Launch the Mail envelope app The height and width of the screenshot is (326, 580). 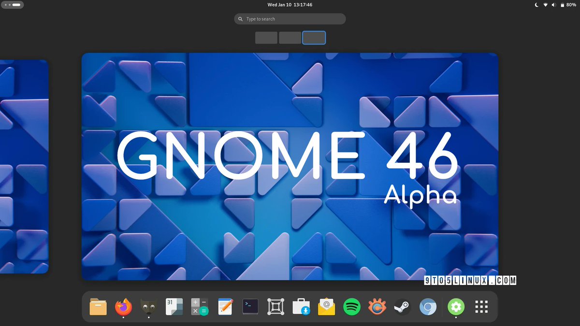point(326,307)
